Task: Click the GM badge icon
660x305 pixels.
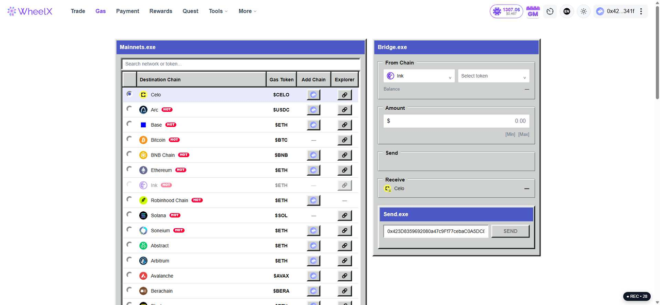Action: point(533,11)
